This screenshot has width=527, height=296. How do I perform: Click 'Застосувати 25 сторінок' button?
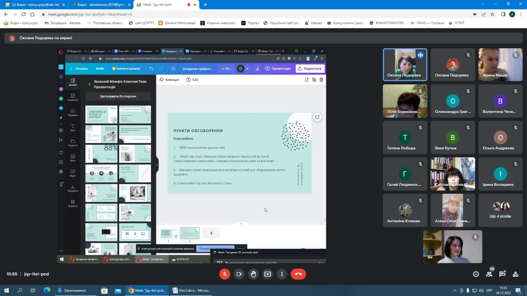point(118,96)
